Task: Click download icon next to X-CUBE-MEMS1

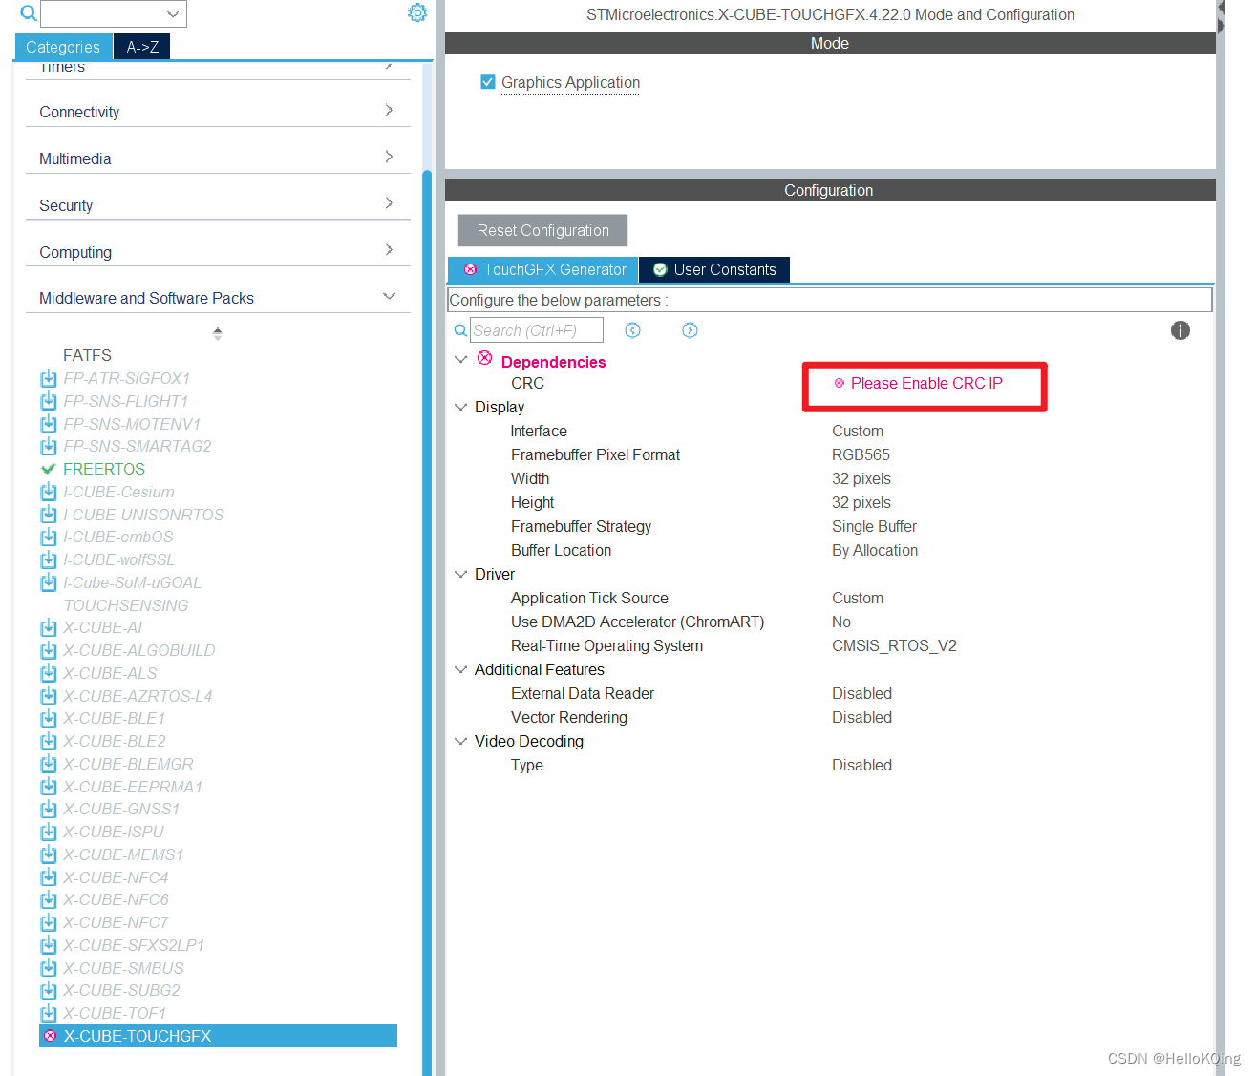Action: (x=49, y=854)
